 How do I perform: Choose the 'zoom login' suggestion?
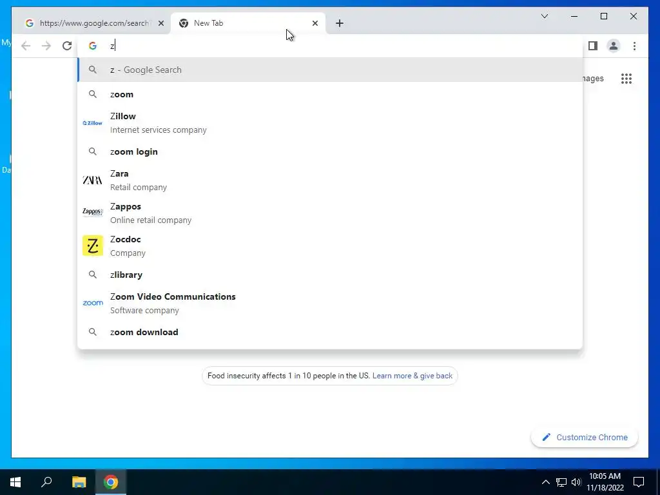click(330, 151)
